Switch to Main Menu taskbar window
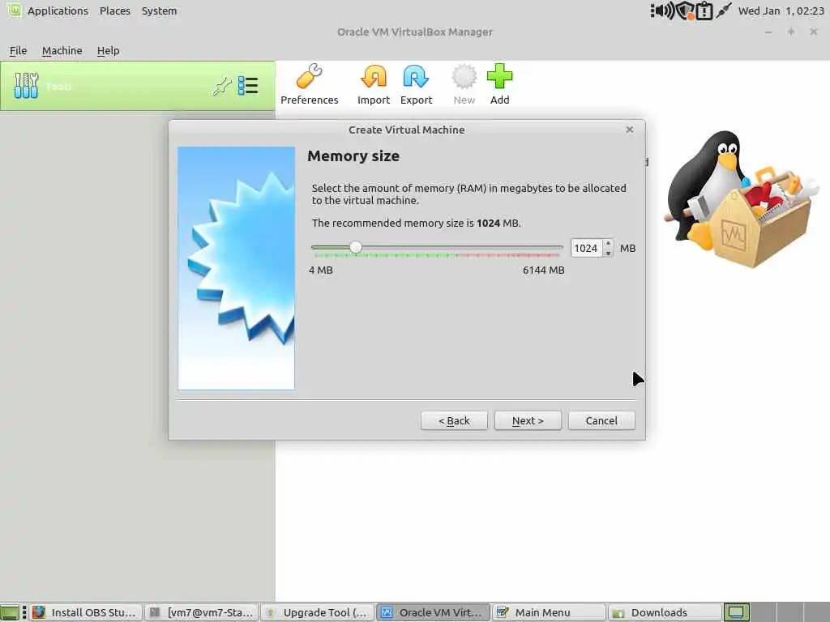830x622 pixels. (x=549, y=612)
